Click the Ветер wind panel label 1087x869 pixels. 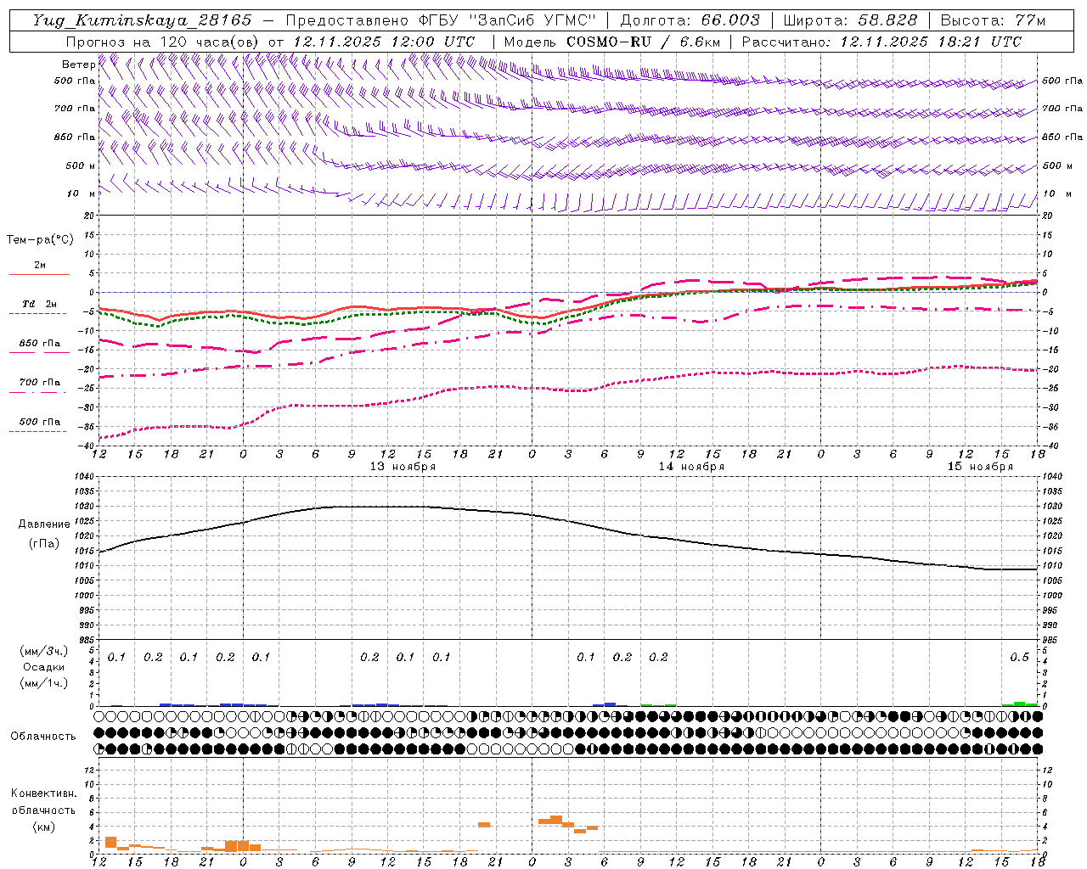click(x=78, y=64)
